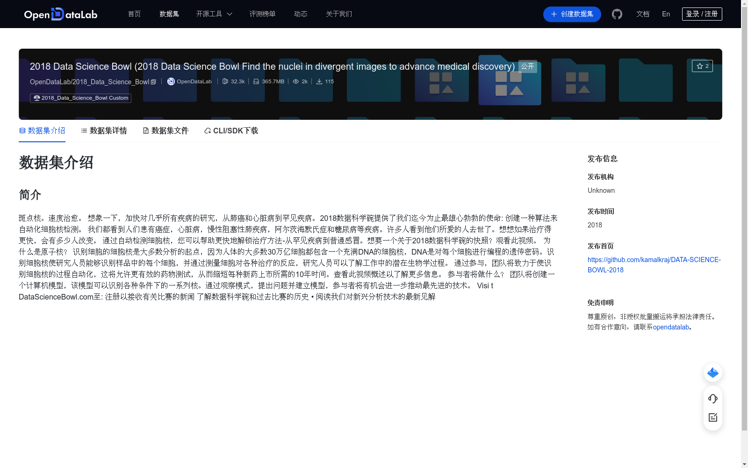Click the 32.3k files count icon
This screenshot has height=468, width=748.
click(x=225, y=81)
